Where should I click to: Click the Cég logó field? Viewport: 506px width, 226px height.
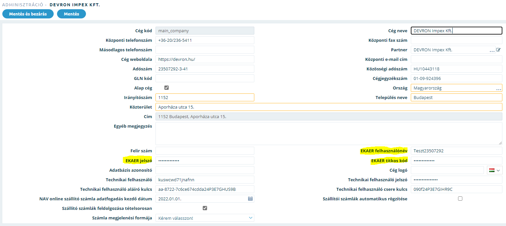click(447, 170)
